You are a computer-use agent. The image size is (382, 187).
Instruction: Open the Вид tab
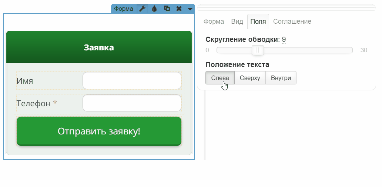tap(237, 21)
